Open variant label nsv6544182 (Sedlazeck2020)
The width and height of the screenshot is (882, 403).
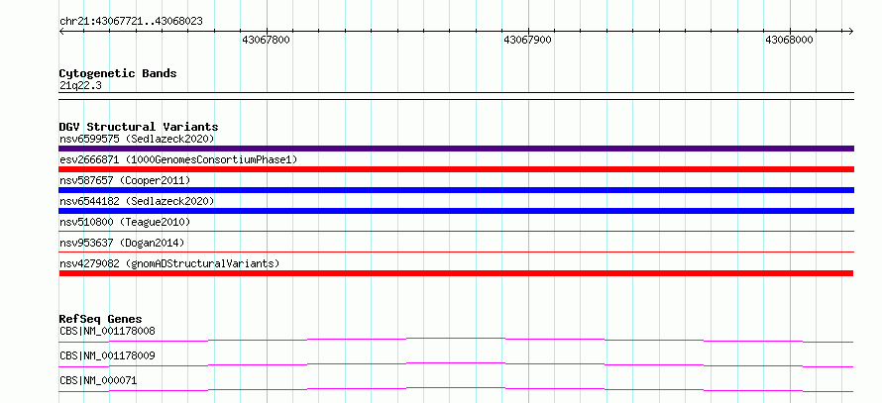137,201
